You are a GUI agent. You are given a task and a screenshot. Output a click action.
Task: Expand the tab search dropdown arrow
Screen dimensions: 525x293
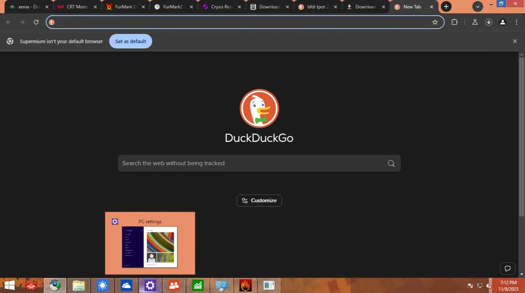(x=477, y=6)
